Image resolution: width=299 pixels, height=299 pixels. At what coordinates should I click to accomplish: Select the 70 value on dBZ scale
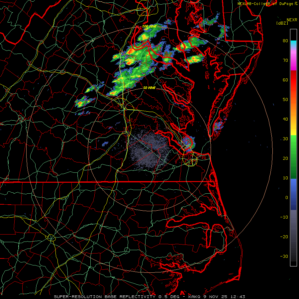click(285, 60)
